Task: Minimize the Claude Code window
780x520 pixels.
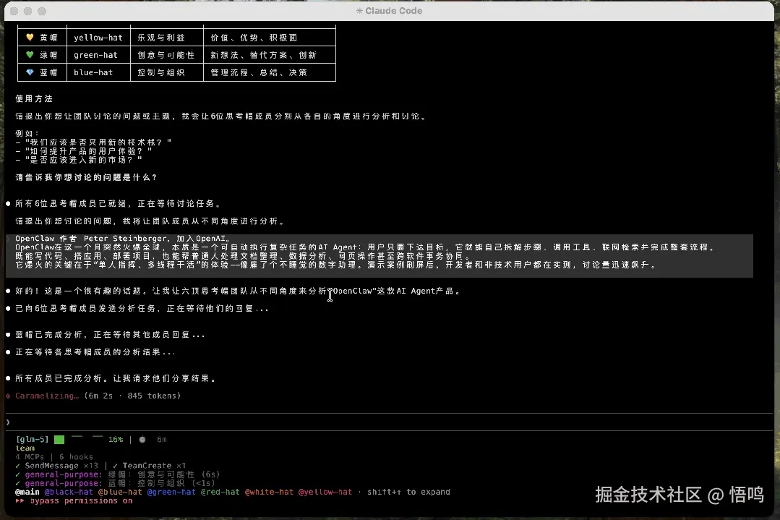Action: [x=28, y=11]
